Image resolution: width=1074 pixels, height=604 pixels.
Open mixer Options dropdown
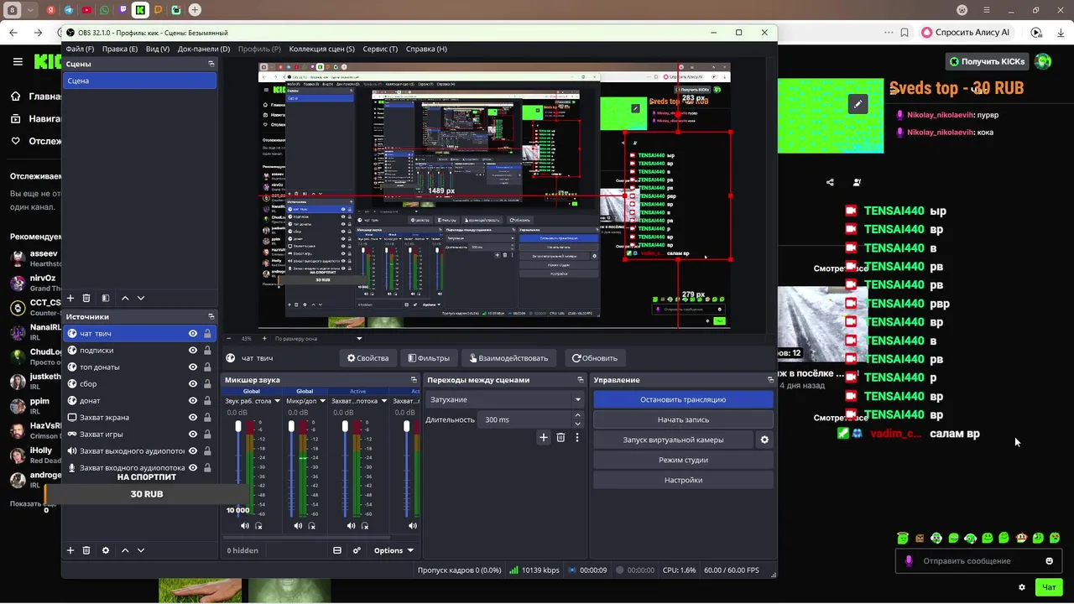[394, 550]
